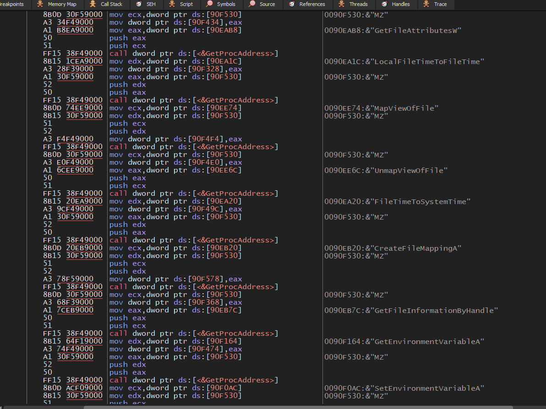Screen dimensions: 546x409
Task: Click the CreateFileMappingA comment text
Action: [393, 248]
